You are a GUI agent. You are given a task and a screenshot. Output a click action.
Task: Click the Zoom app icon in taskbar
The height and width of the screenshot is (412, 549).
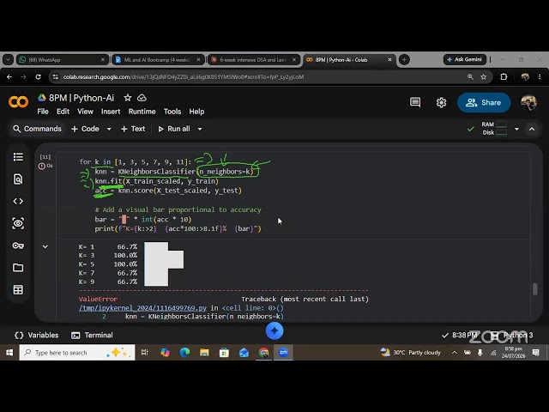pyautogui.click(x=283, y=353)
